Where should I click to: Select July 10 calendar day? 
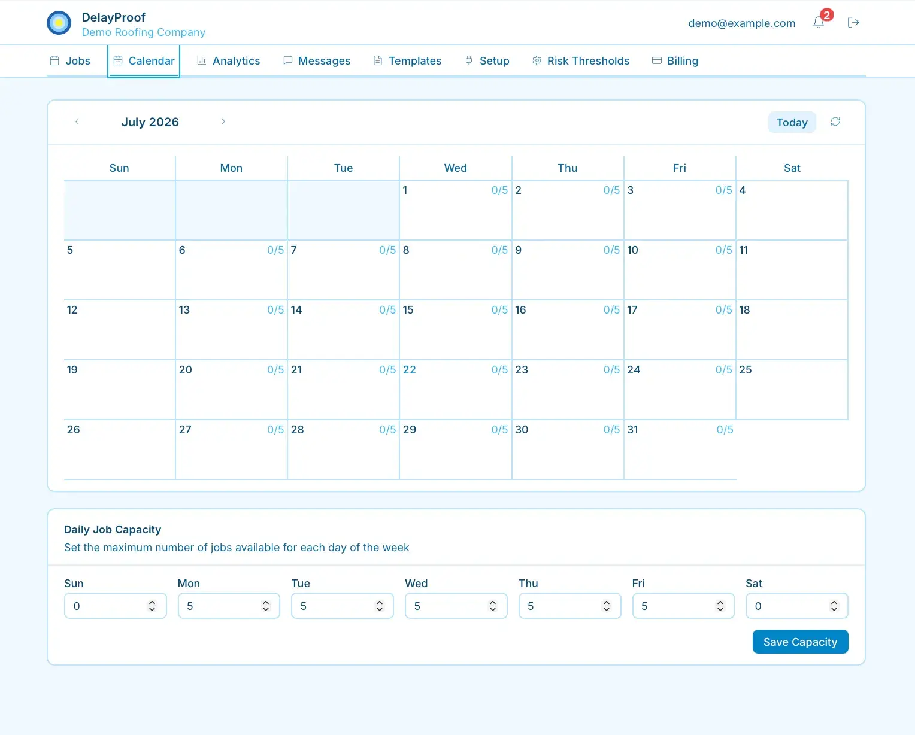[x=680, y=270]
